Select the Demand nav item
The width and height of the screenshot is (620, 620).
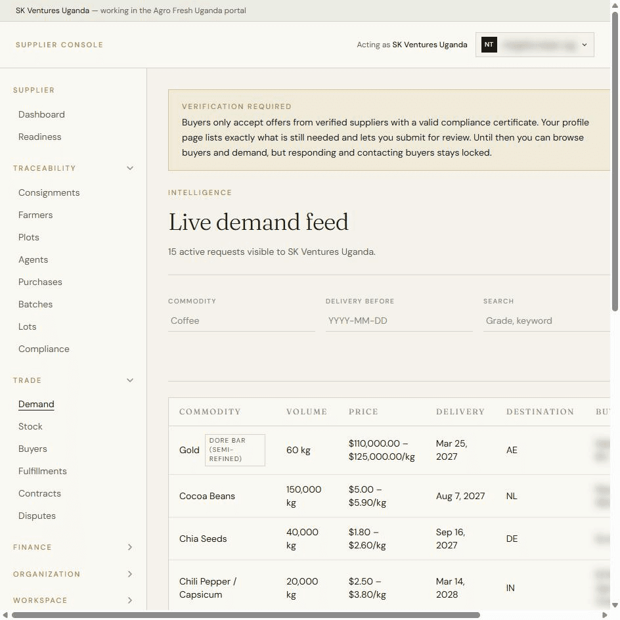point(36,404)
